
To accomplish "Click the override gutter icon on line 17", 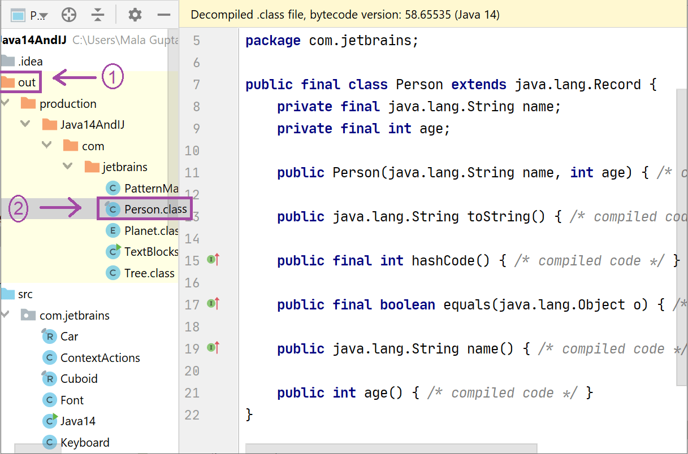I will (x=213, y=304).
